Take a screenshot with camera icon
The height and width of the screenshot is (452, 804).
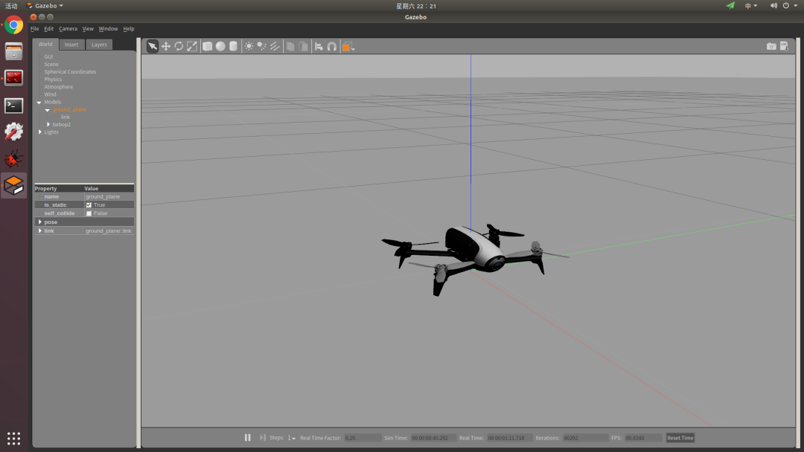771,46
